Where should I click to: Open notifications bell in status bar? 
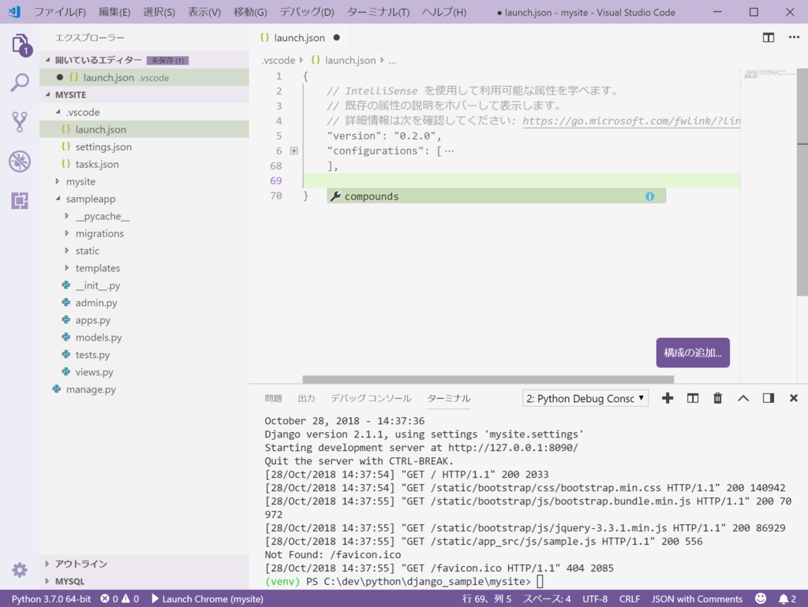(x=787, y=599)
